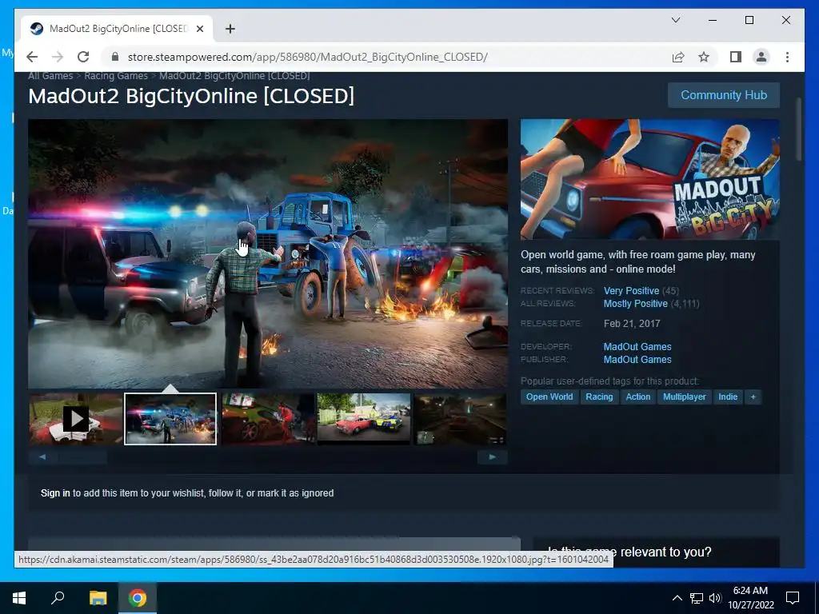The height and width of the screenshot is (614, 819).
Task: Open the Chrome side panel
Action: point(736,57)
